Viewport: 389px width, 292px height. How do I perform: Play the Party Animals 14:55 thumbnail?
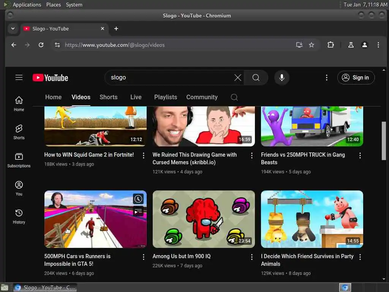click(x=312, y=219)
